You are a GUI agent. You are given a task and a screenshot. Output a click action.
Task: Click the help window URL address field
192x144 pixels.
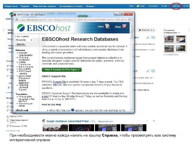click(x=73, y=20)
